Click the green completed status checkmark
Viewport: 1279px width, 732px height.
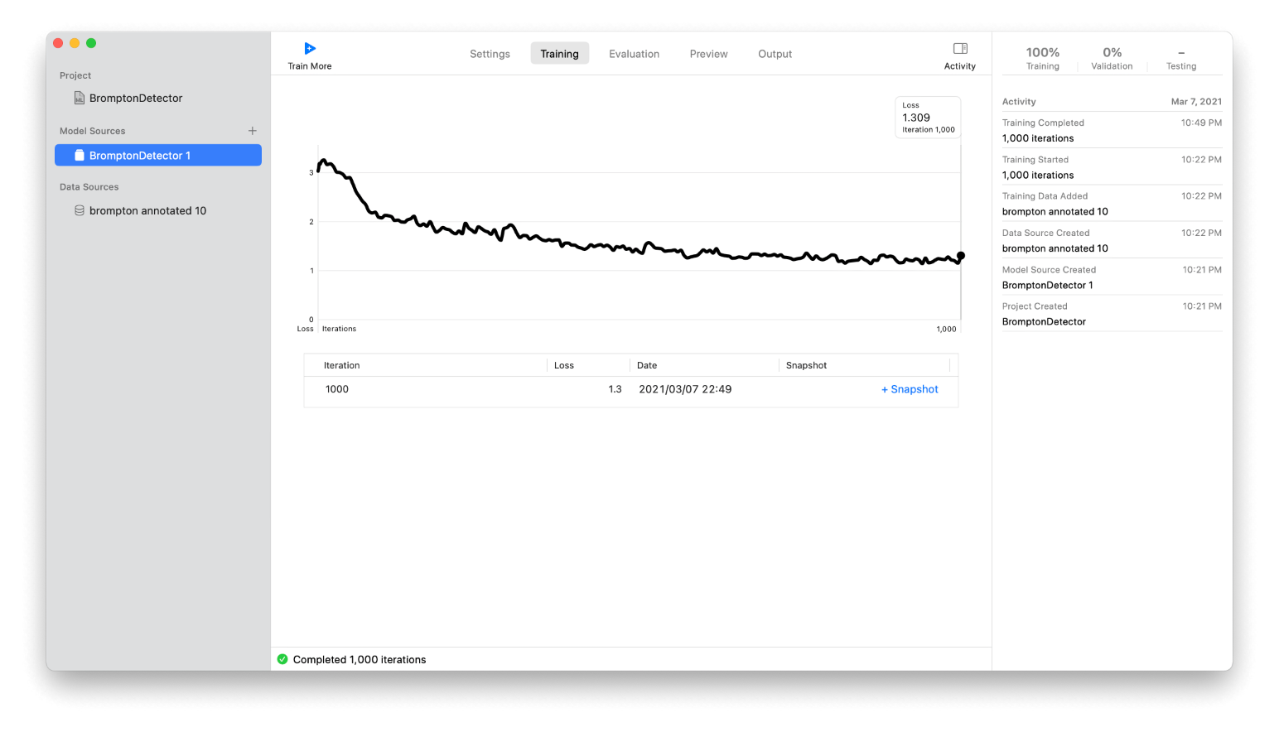282,659
